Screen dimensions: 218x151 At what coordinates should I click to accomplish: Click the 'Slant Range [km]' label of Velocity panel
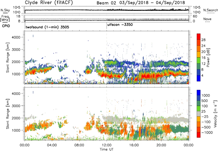8,114
